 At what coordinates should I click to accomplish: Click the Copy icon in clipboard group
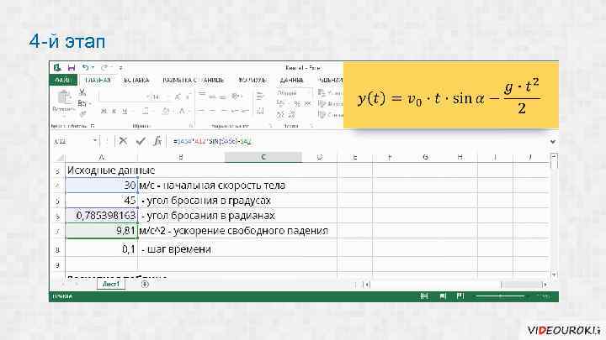[82, 103]
